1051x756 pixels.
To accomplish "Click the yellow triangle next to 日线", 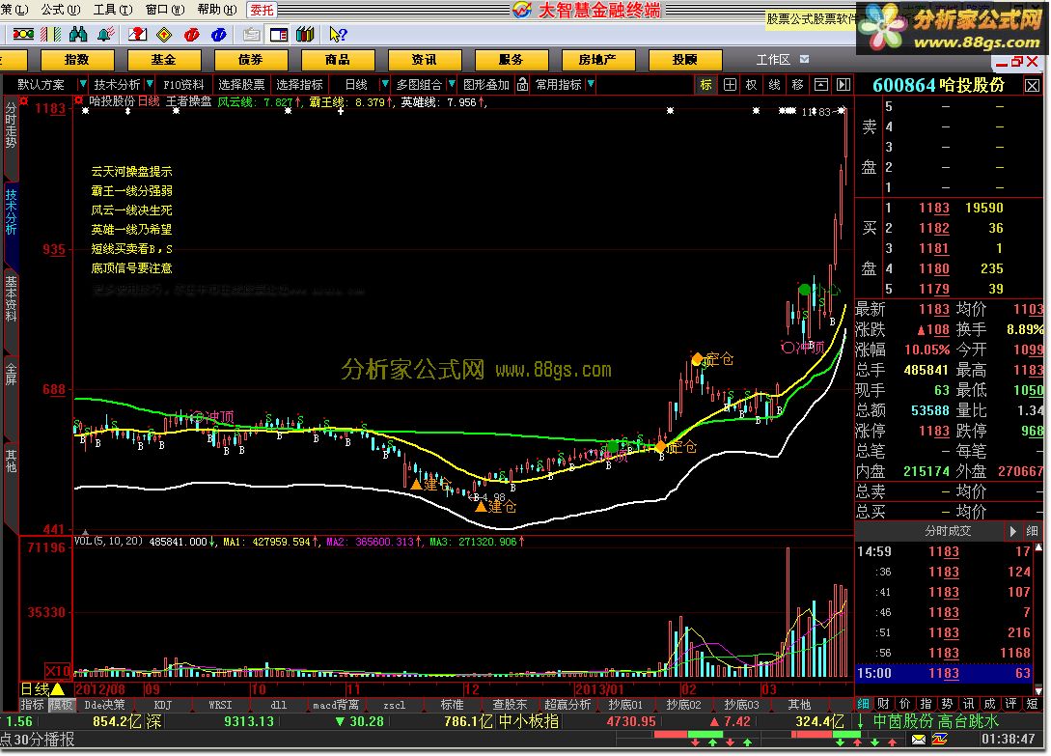I will [58, 689].
